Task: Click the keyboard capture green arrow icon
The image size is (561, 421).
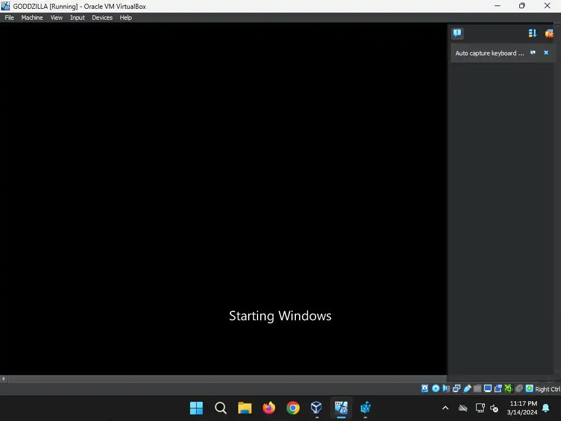Action: pos(530,389)
